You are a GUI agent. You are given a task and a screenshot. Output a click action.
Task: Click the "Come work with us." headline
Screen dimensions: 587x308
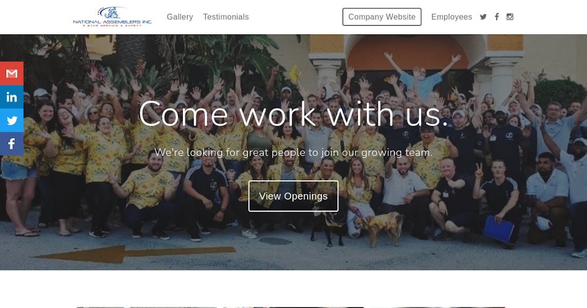(294, 114)
